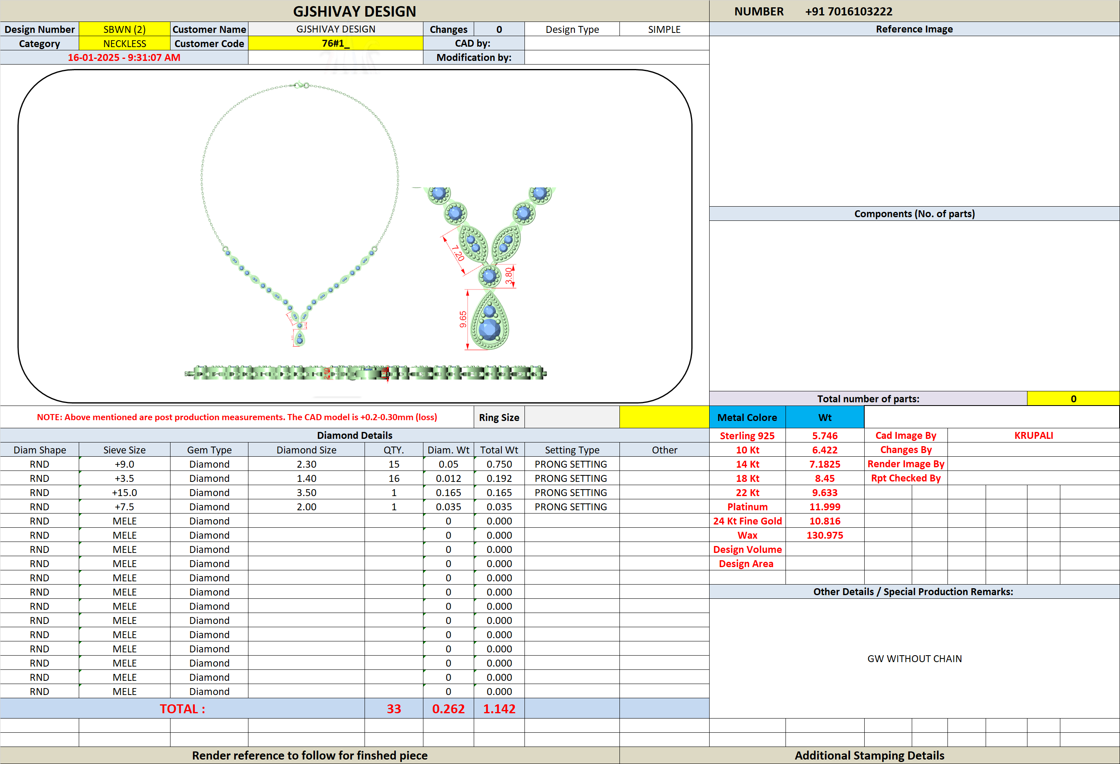Select the +9.0 sieve size cell
Image resolution: width=1120 pixels, height=764 pixels.
pyautogui.click(x=124, y=464)
